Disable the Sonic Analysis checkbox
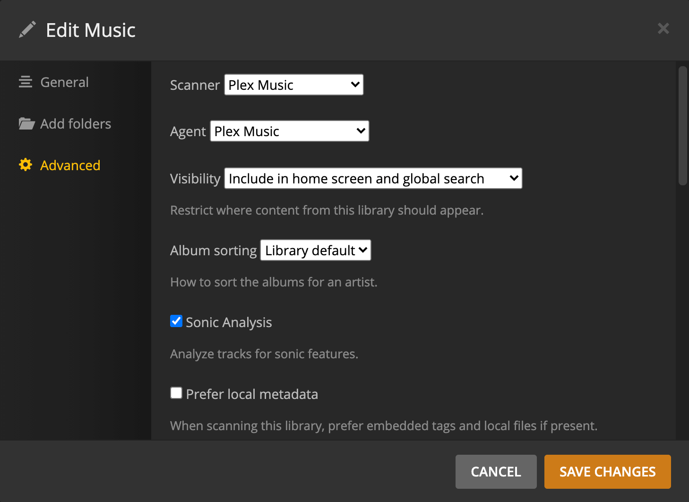689x502 pixels. pos(176,321)
